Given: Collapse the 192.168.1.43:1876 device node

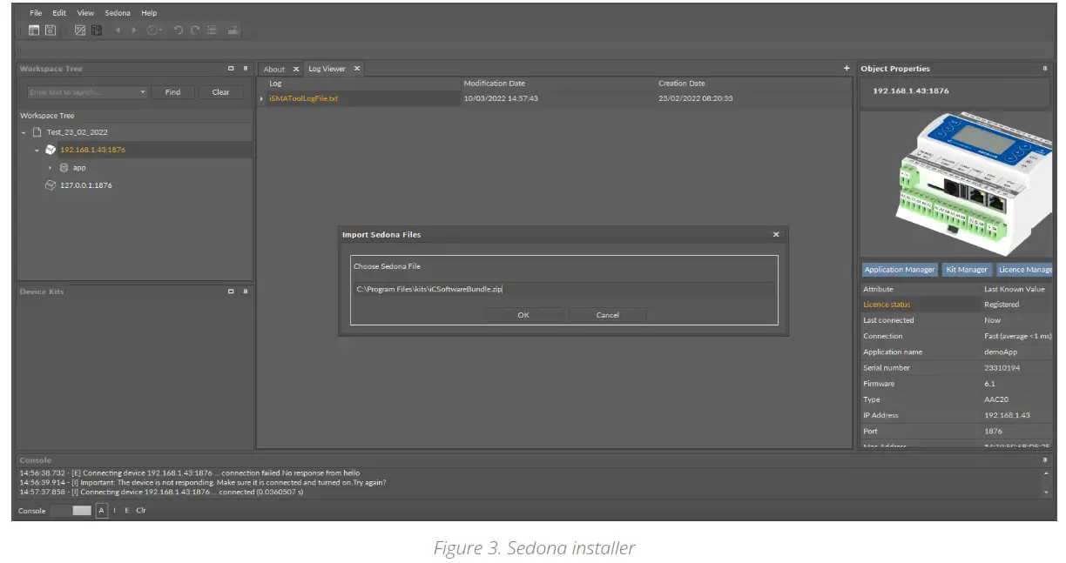Looking at the screenshot, I should pos(37,150).
